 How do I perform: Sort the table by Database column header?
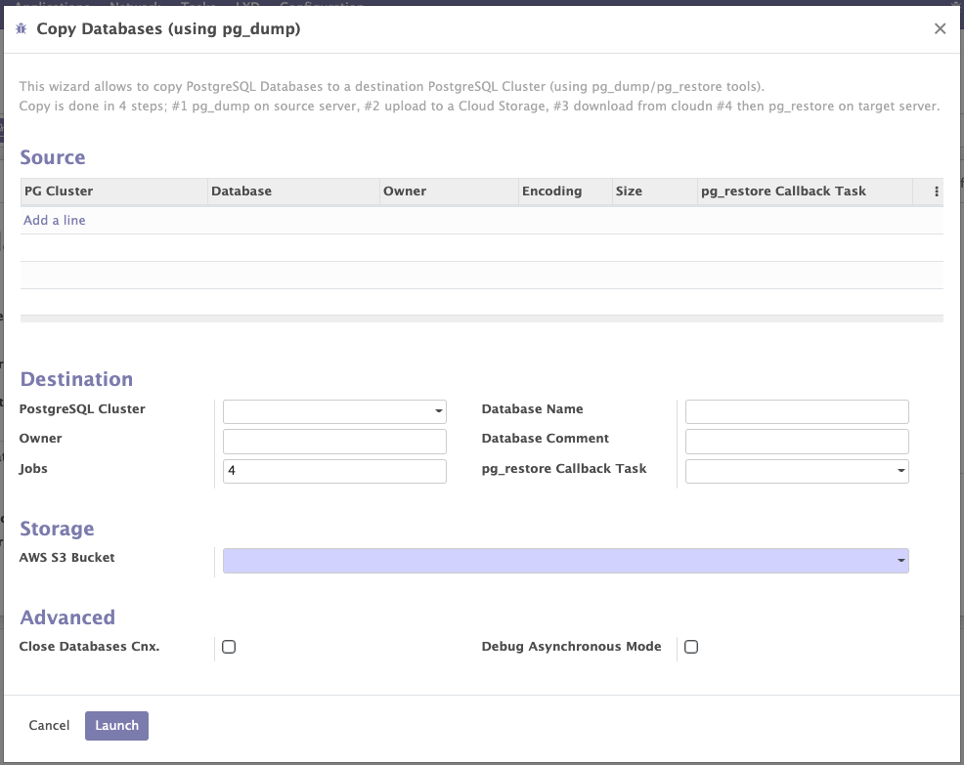241,191
